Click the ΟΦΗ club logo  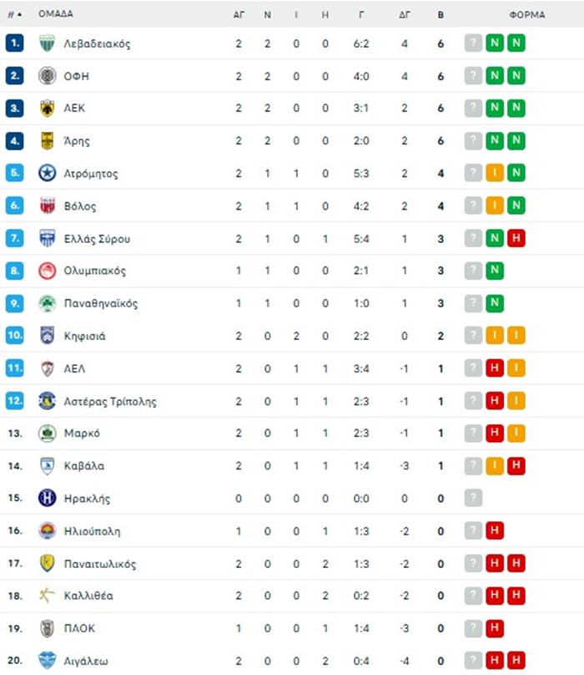tap(47, 76)
